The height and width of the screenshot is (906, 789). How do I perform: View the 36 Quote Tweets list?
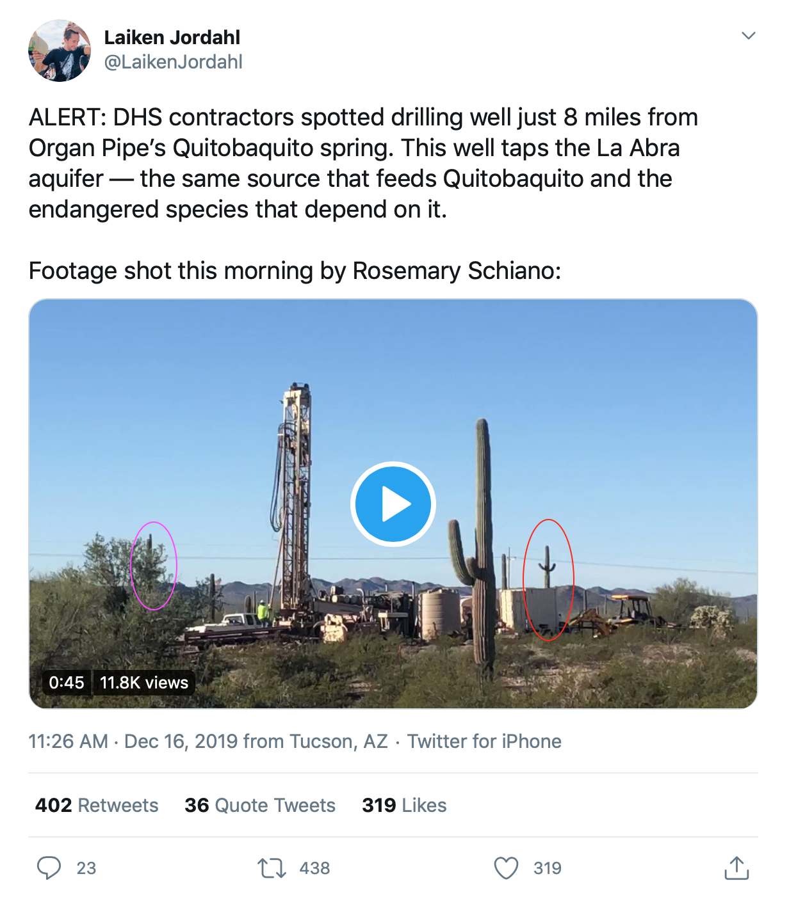click(260, 805)
